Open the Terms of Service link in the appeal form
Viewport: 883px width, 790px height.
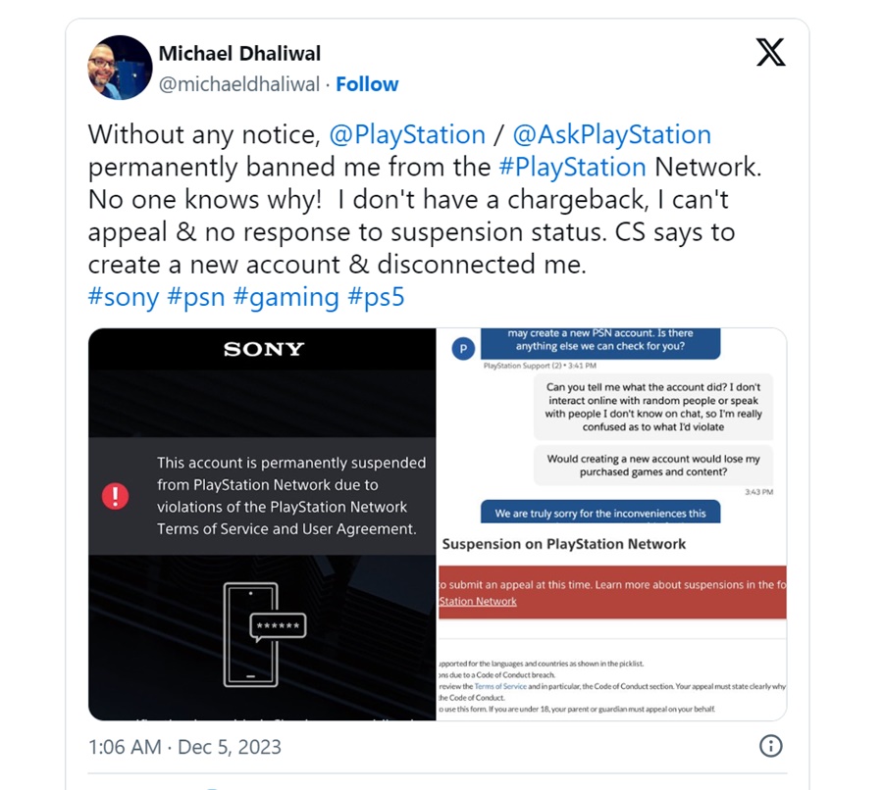pos(500,686)
